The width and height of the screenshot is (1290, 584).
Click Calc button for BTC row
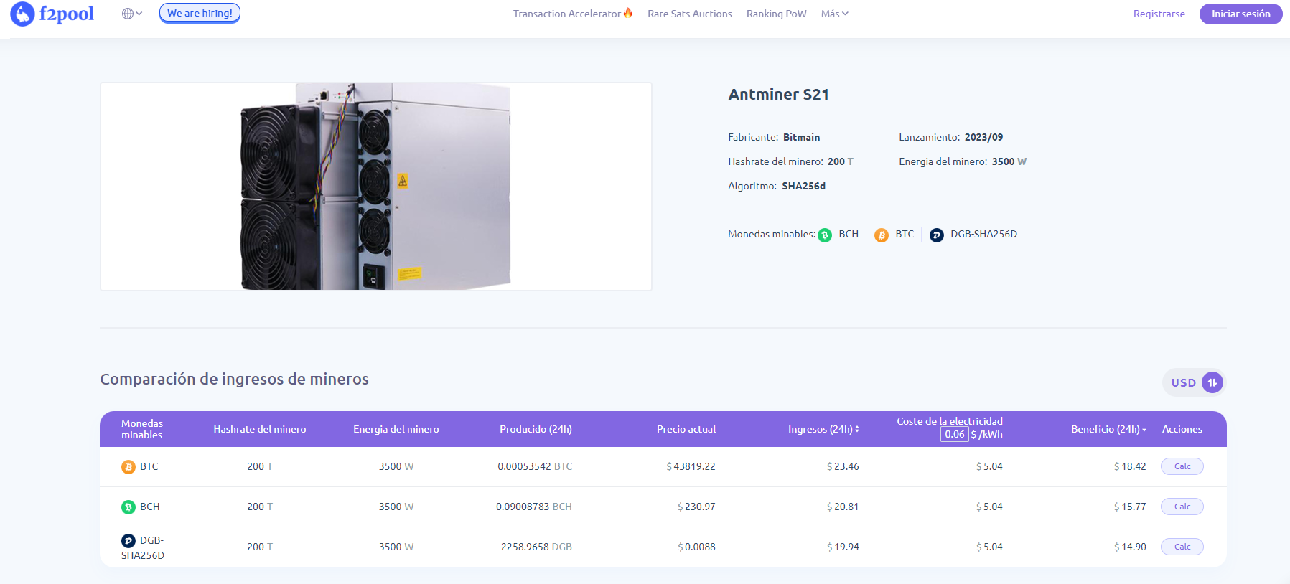[x=1182, y=466]
